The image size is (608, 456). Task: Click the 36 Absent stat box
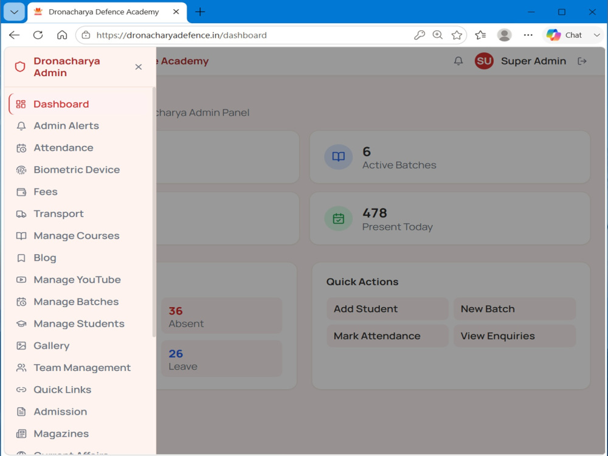point(221,316)
